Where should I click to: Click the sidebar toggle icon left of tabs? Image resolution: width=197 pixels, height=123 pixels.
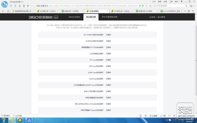tap(3, 11)
